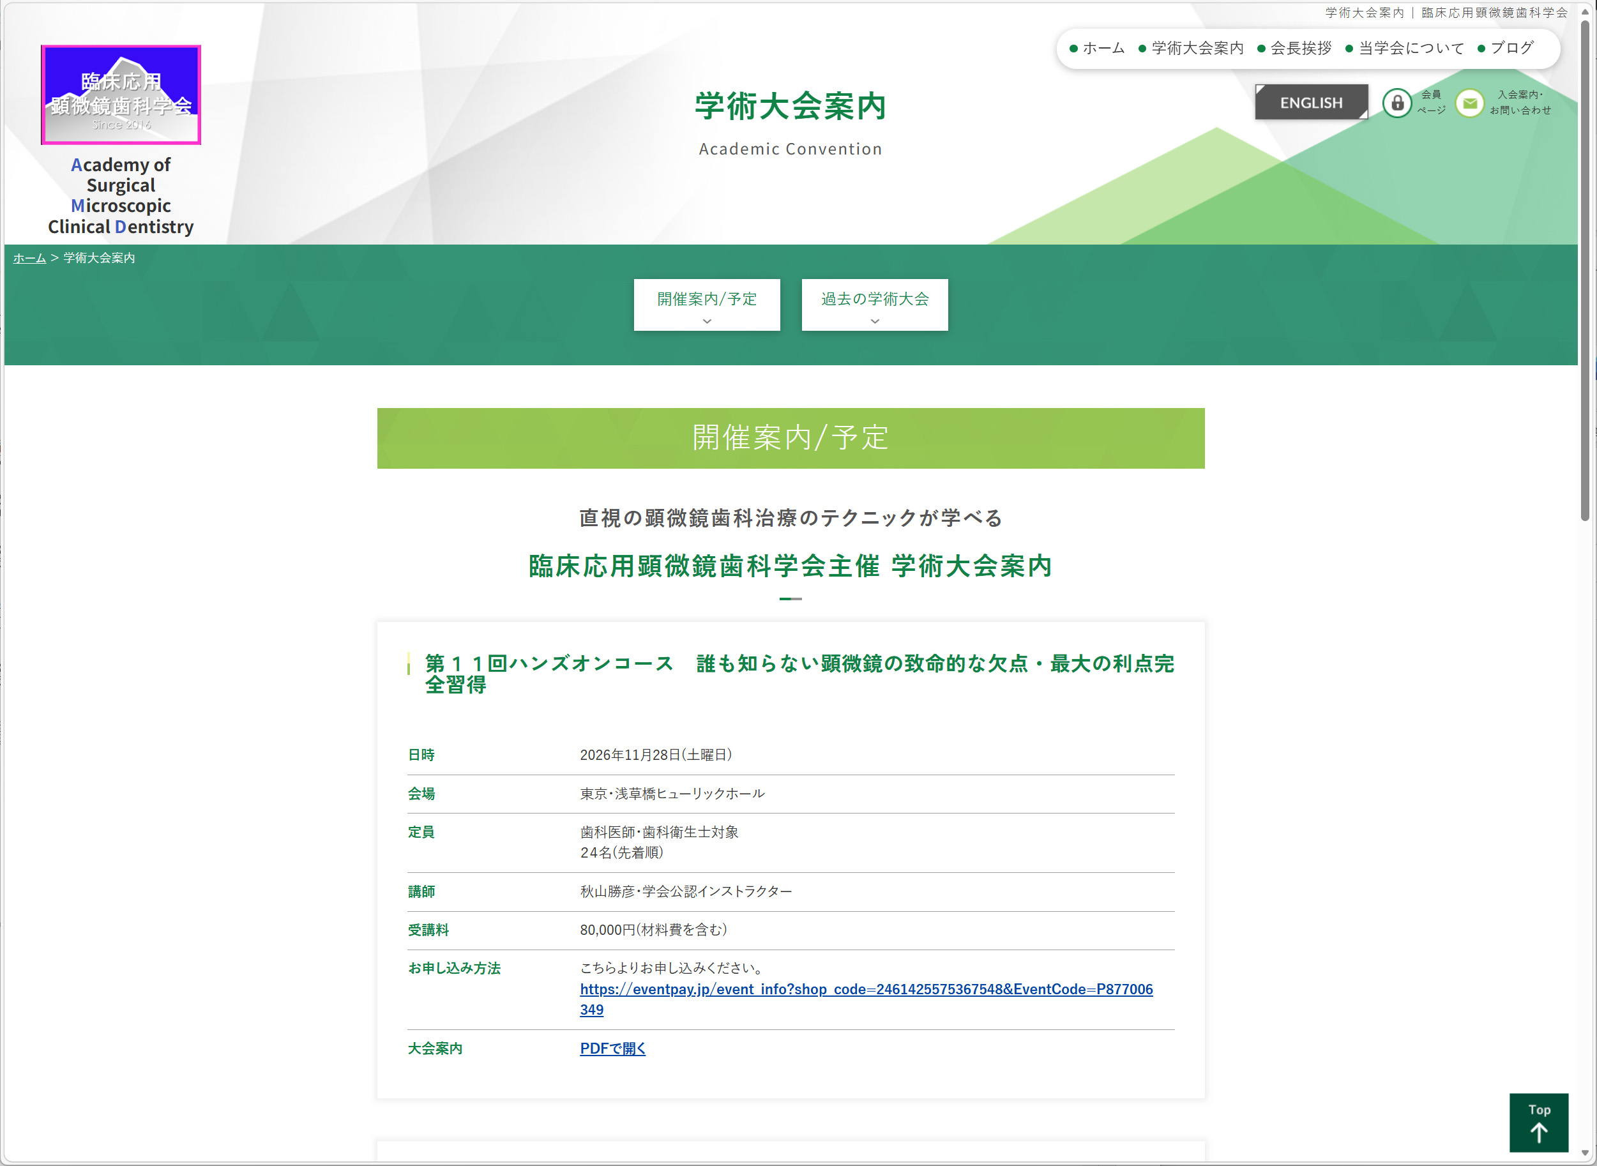Open PDFで開く convention guide link
The width and height of the screenshot is (1597, 1166).
point(612,1048)
